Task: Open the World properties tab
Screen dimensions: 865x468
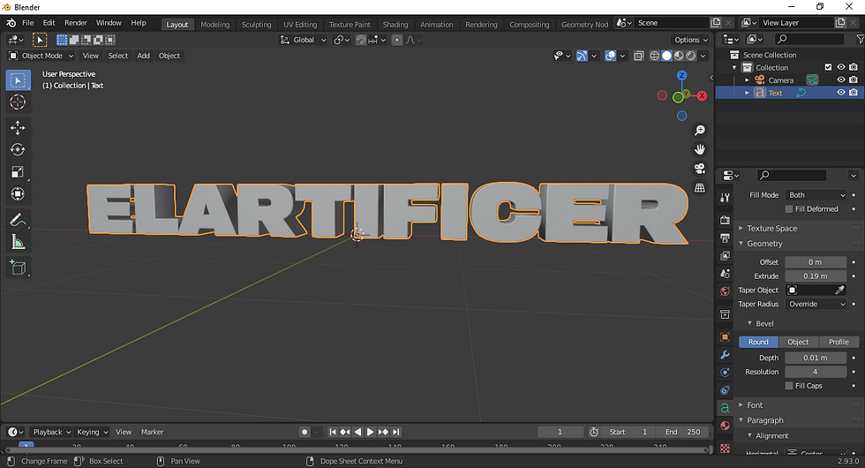Action: 725,291
